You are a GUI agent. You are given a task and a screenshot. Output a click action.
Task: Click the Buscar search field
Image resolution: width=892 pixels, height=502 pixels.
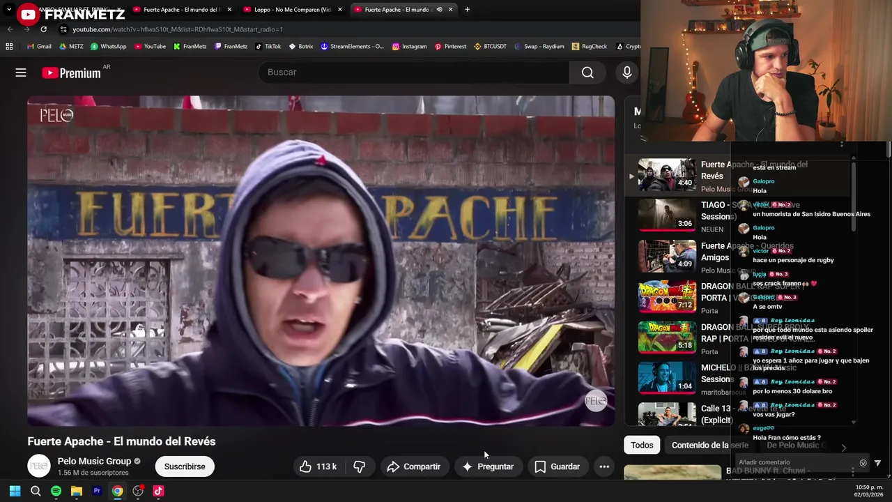[413, 73]
